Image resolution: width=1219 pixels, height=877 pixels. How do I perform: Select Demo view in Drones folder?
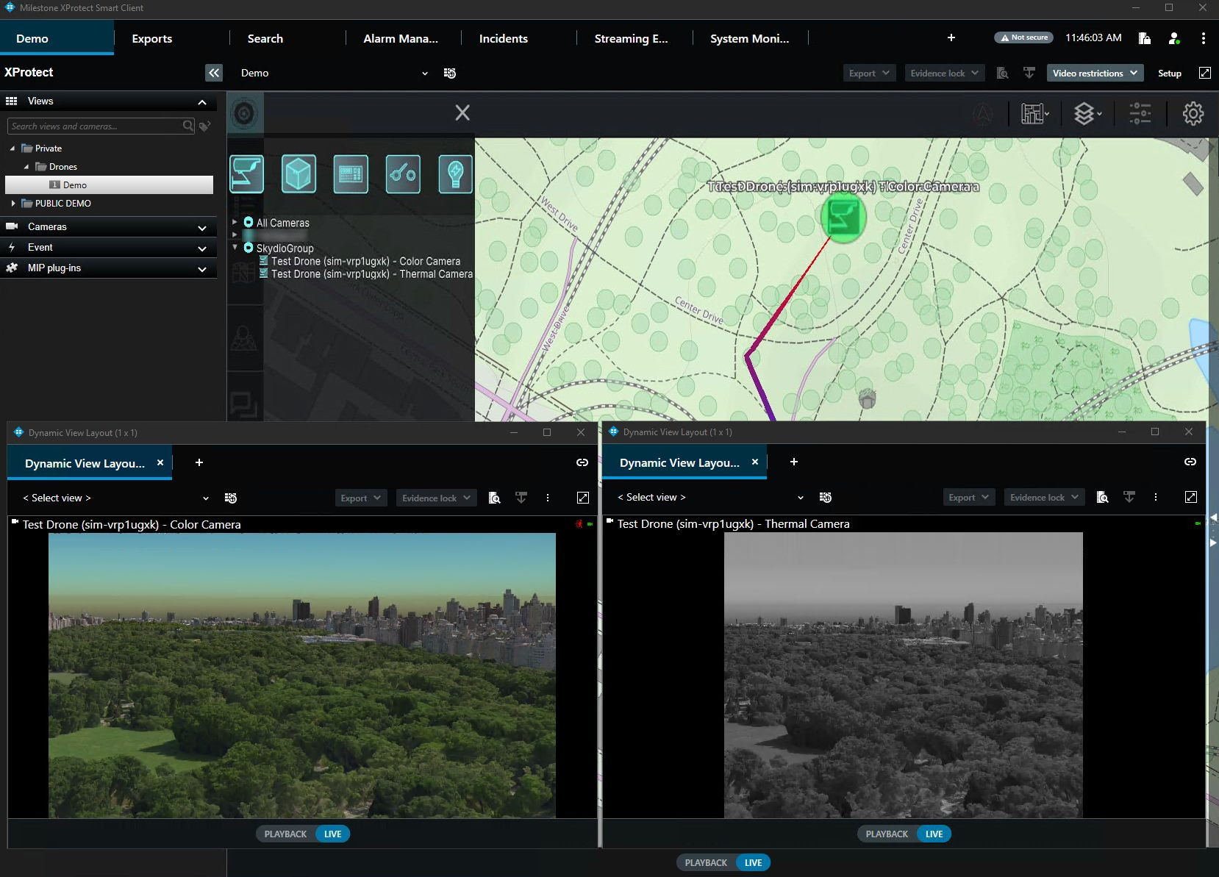coord(109,185)
